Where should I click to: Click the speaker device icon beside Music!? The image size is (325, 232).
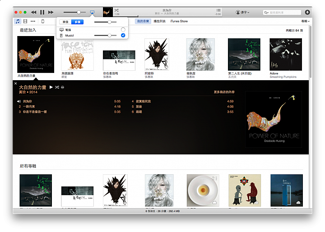pyautogui.click(x=61, y=36)
